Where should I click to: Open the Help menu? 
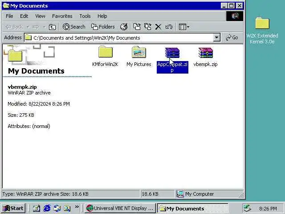pos(102,16)
